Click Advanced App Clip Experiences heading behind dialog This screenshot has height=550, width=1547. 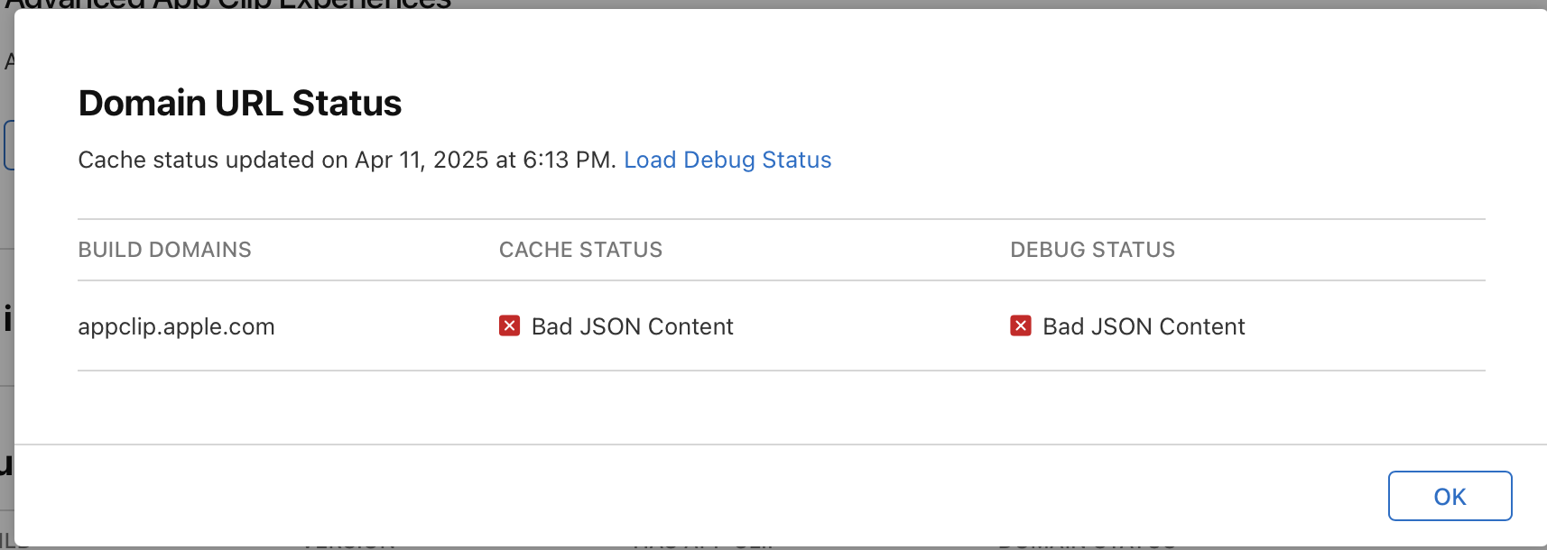[x=227, y=5]
